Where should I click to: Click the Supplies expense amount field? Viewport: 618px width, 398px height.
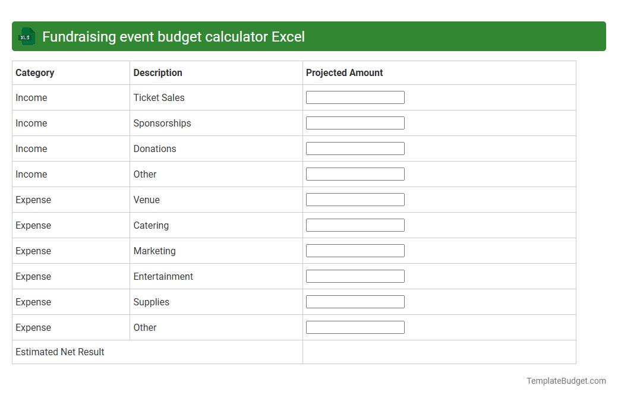click(x=355, y=301)
